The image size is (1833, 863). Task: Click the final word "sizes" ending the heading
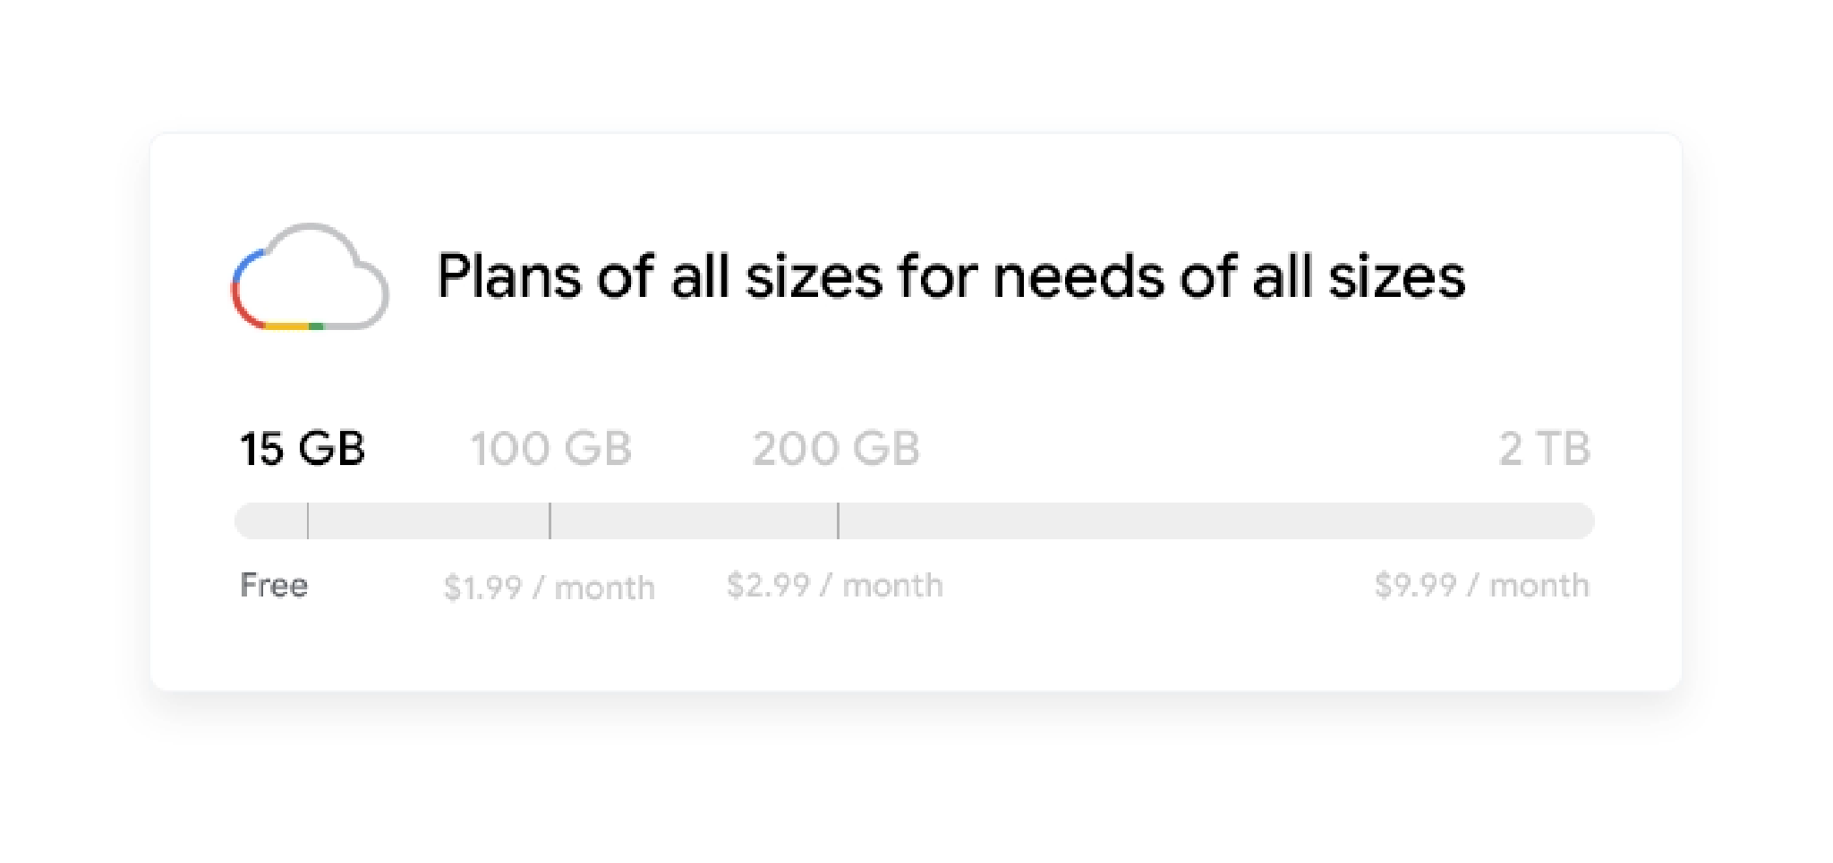(1396, 276)
